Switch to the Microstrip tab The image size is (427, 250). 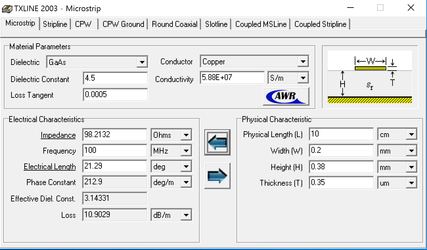click(20, 23)
